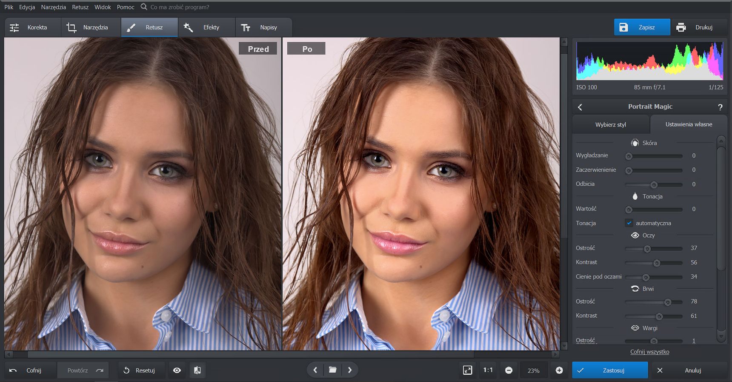Open the folder browse icon

tap(332, 370)
